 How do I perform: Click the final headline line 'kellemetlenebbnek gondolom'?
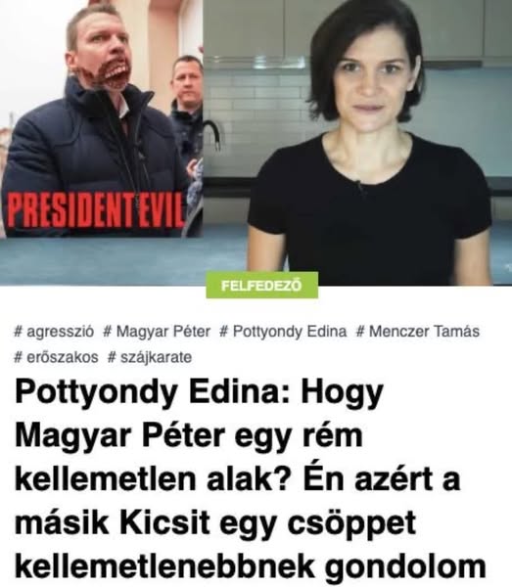[251, 566]
